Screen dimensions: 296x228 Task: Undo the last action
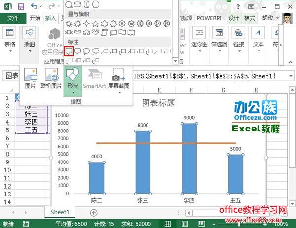[34, 7]
